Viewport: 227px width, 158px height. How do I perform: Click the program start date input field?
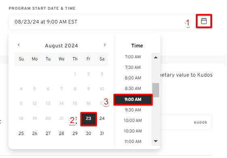pos(110,22)
